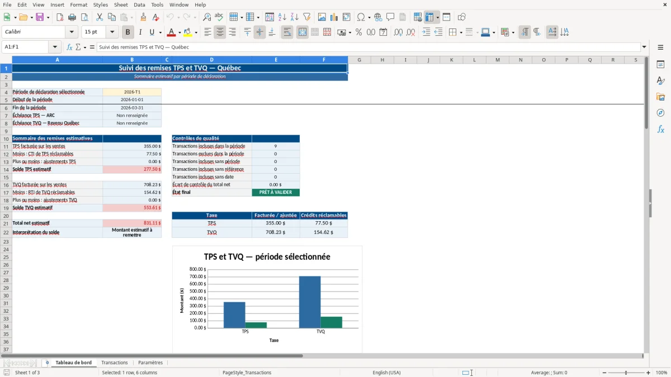Toggle Wrap Text

(287, 32)
